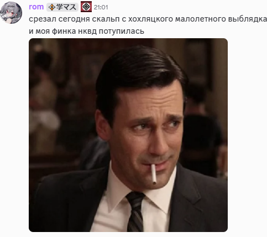Click the first line of the message text

(x=148, y=19)
